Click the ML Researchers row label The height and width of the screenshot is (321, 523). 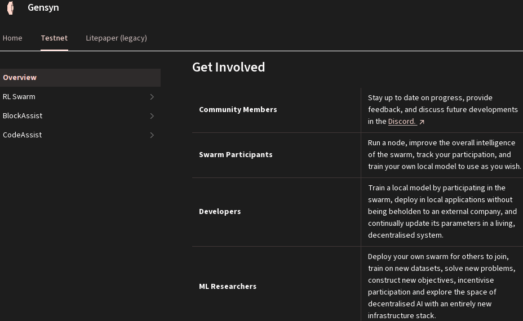[x=228, y=287]
